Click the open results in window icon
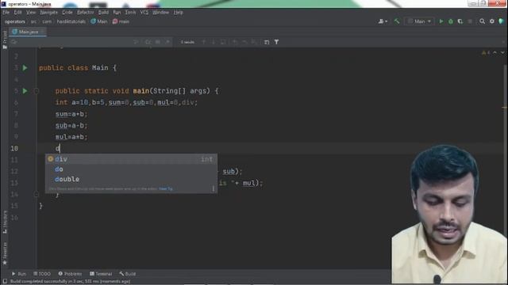 pos(267,42)
